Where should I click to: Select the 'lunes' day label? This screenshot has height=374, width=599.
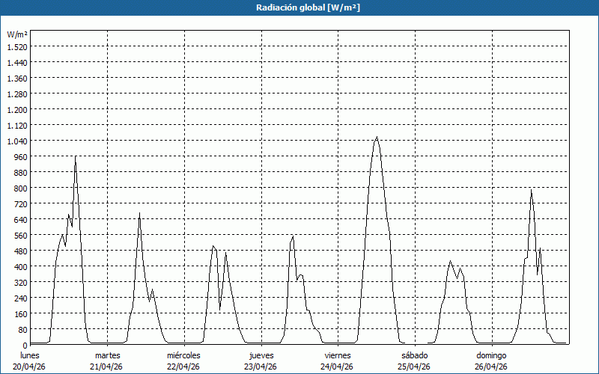pyautogui.click(x=30, y=355)
